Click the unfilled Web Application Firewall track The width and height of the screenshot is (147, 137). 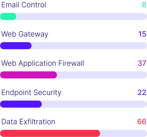[x=102, y=75]
